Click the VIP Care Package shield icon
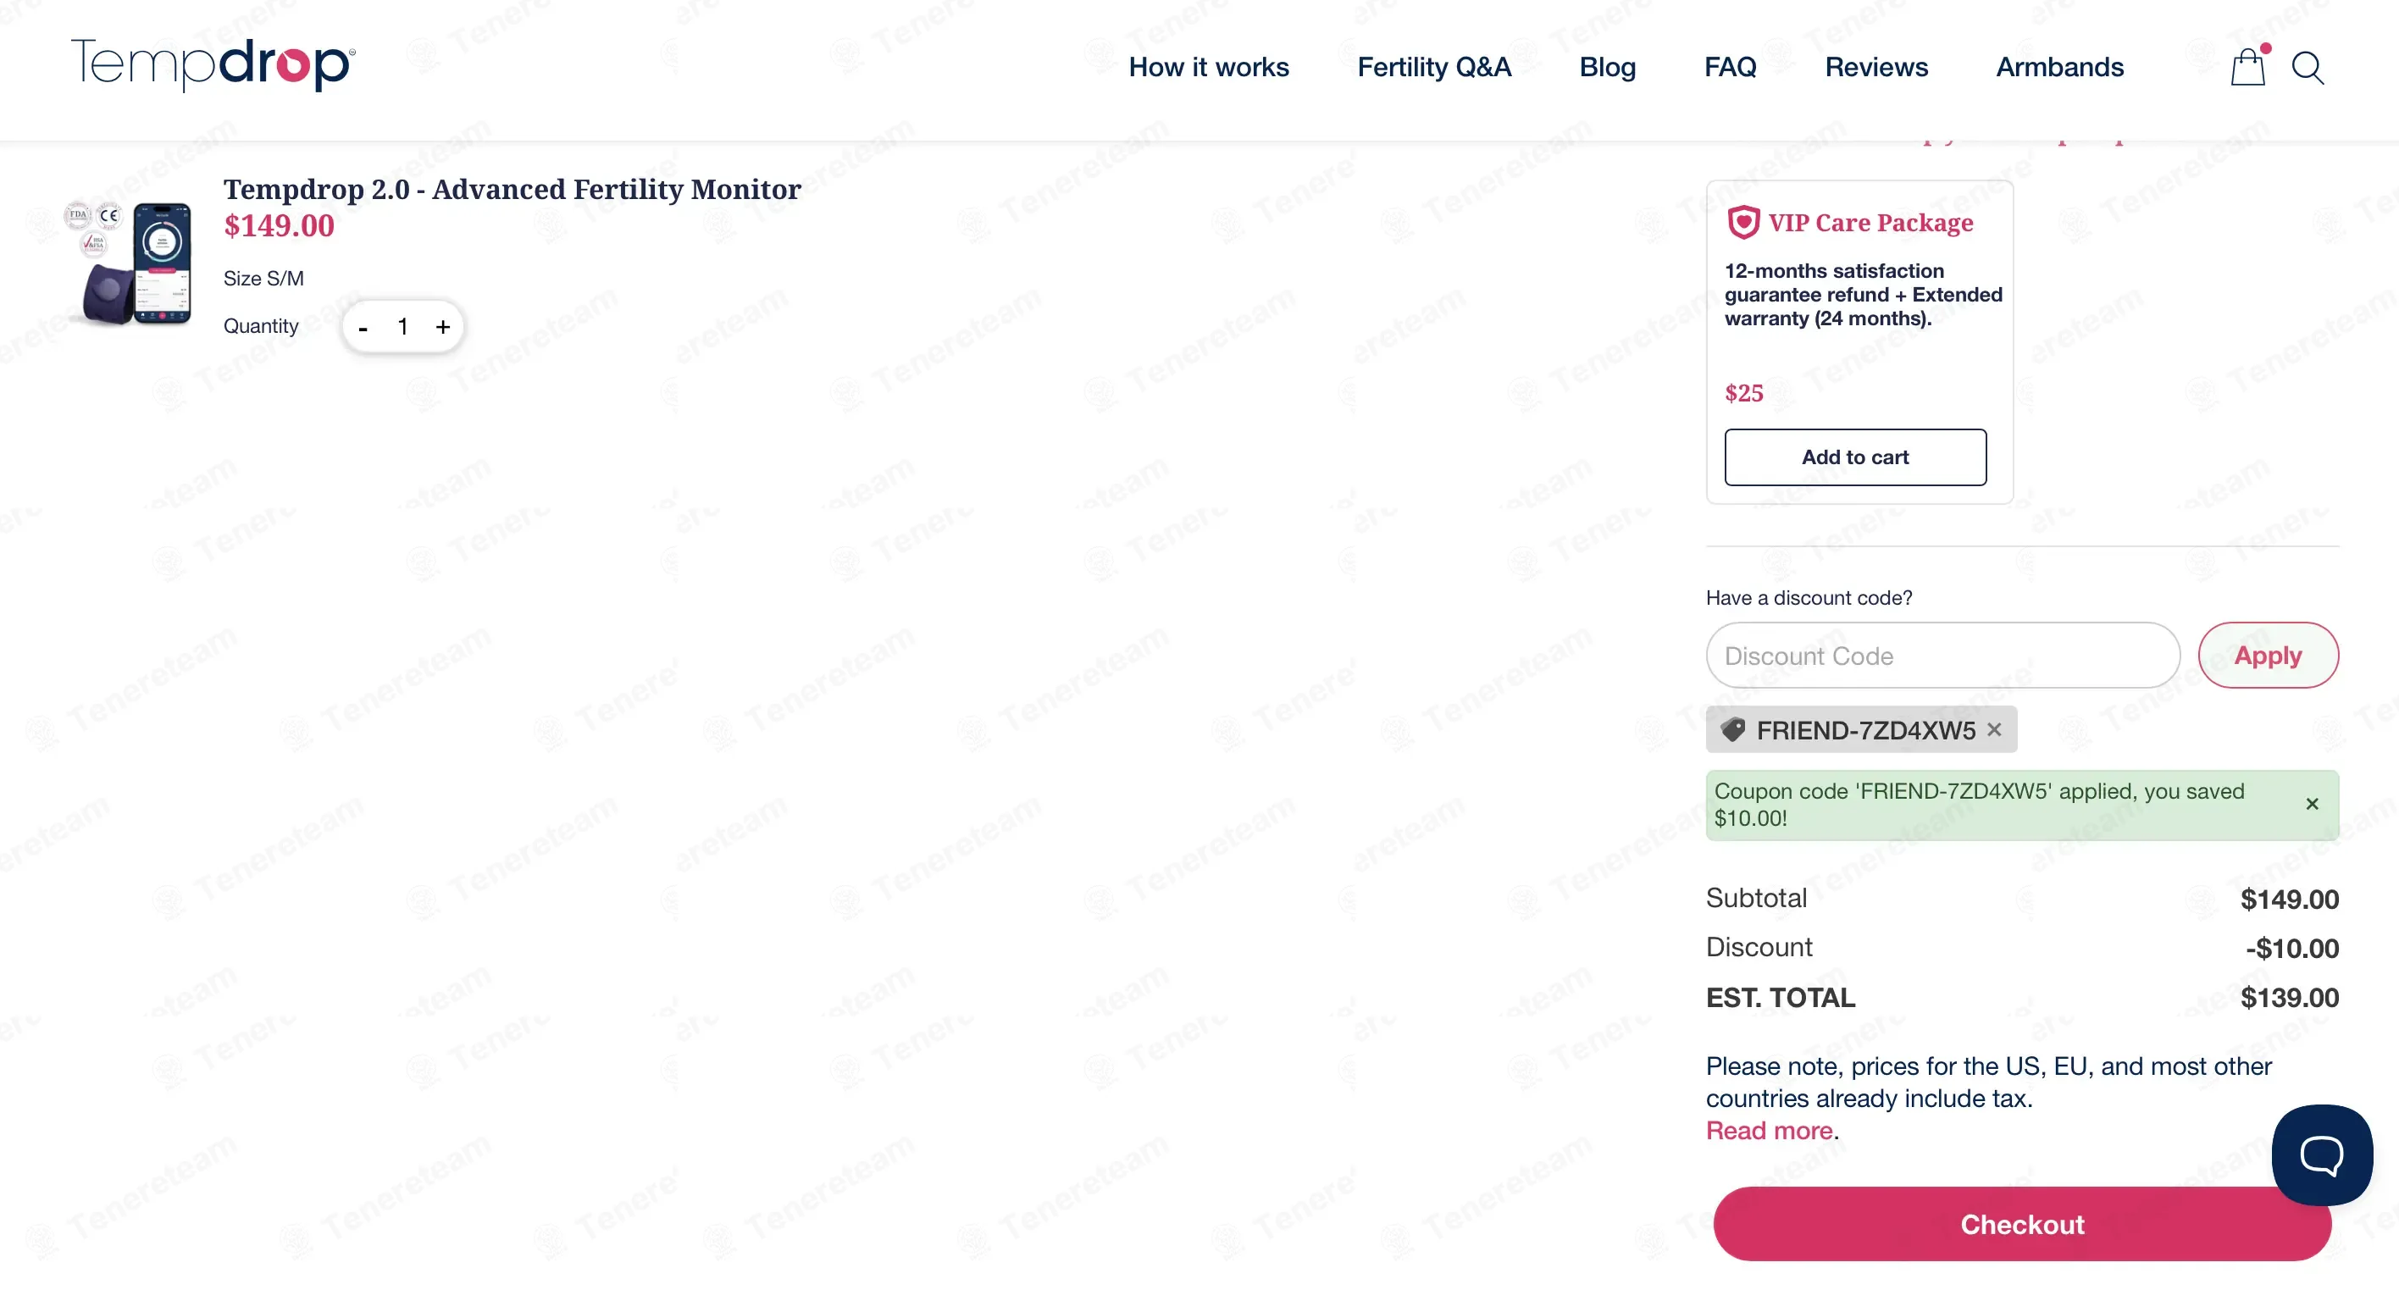Viewport: 2399px width, 1301px height. click(x=1743, y=223)
